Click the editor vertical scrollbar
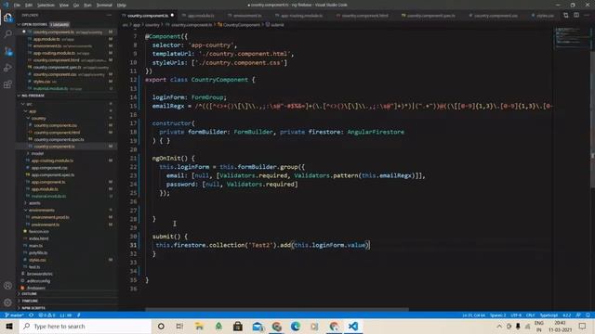 coord(593,119)
